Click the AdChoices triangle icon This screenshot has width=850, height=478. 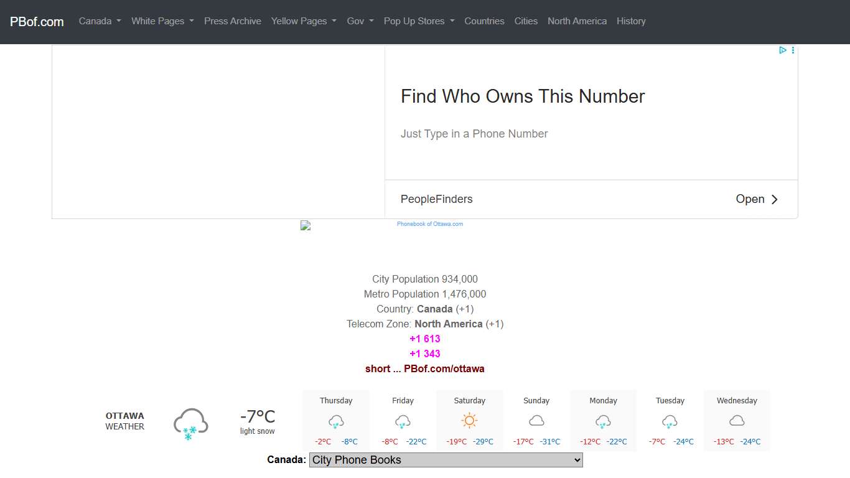783,50
